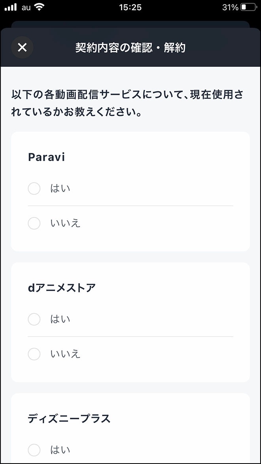The width and height of the screenshot is (261, 464).
Task: Close the 契約内容の確認・解約 screen
Action: [x=22, y=47]
